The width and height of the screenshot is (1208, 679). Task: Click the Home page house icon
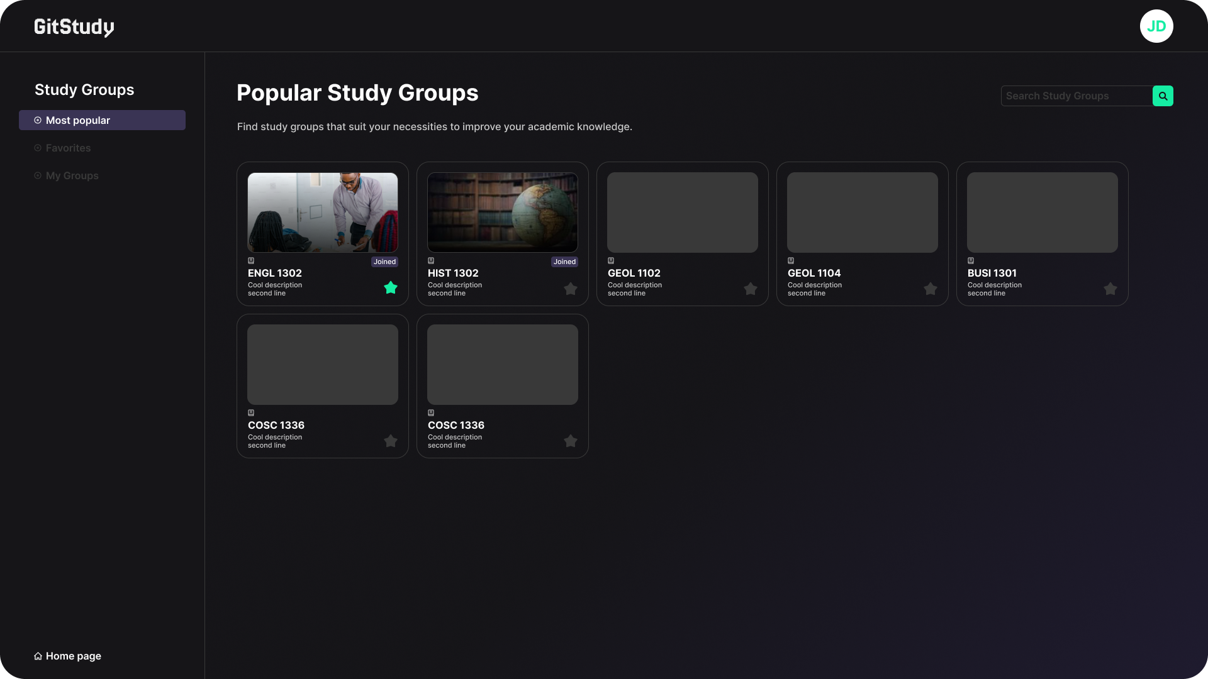point(38,656)
